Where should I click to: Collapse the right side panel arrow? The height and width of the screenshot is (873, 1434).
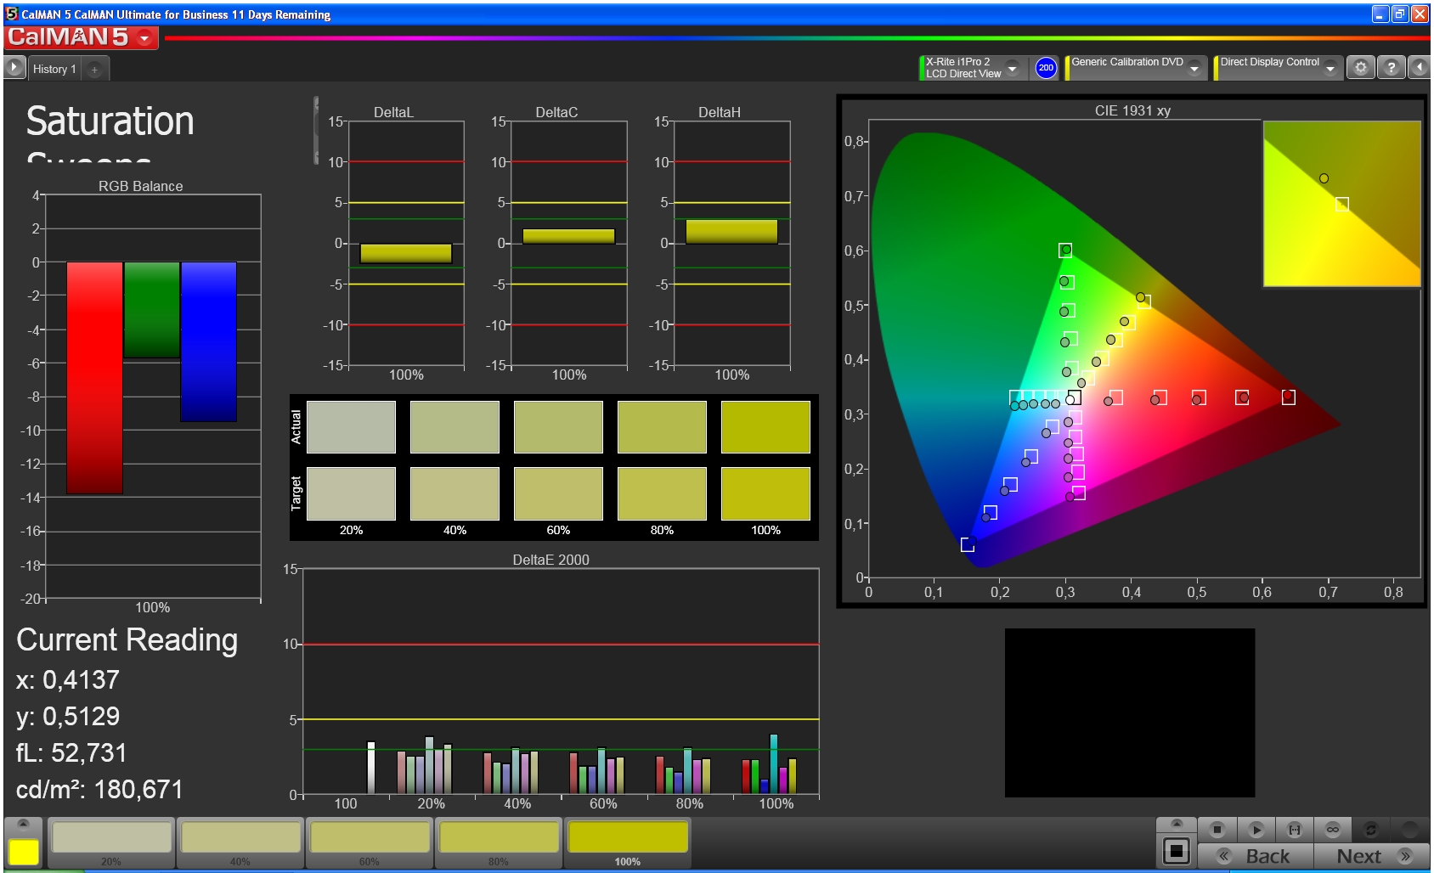click(1420, 68)
